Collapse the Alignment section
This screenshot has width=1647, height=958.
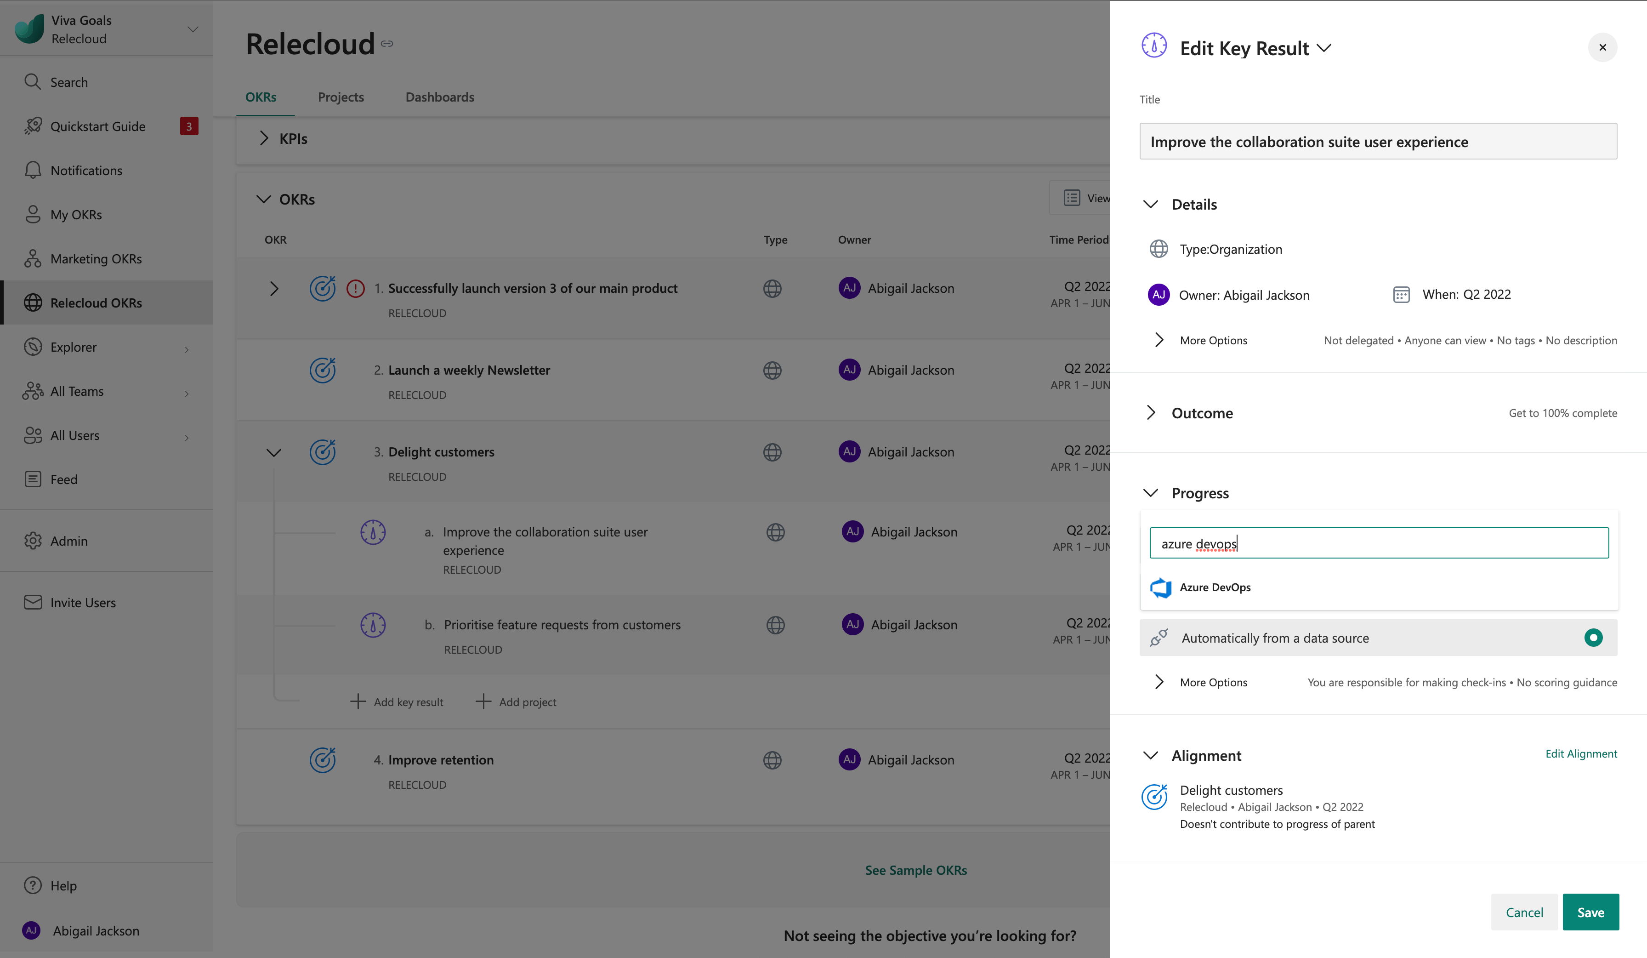click(x=1151, y=755)
